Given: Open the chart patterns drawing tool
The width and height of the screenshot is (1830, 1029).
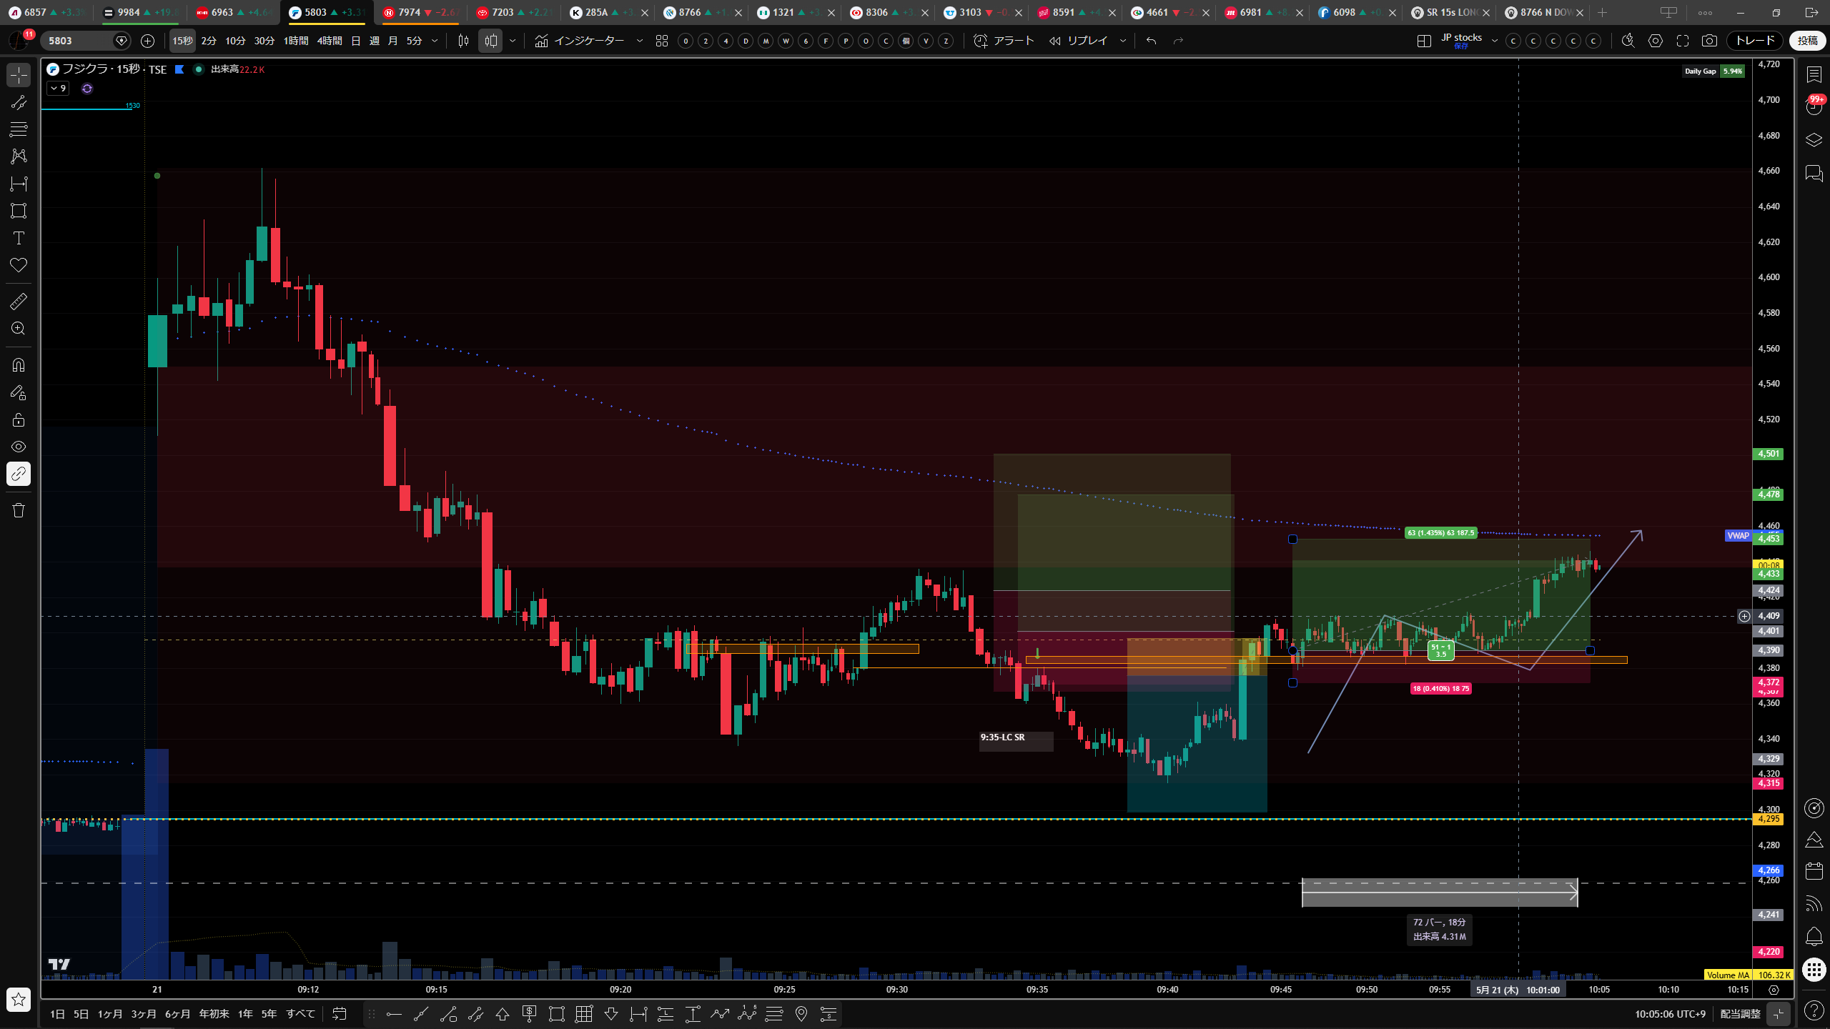Looking at the screenshot, I should click(19, 156).
